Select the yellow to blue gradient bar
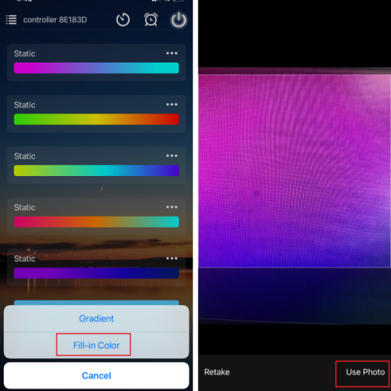Viewport: 391px width, 391px height. 96,170
